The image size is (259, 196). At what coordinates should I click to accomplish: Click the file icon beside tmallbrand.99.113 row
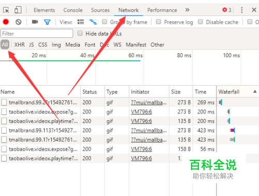[x=4, y=130]
